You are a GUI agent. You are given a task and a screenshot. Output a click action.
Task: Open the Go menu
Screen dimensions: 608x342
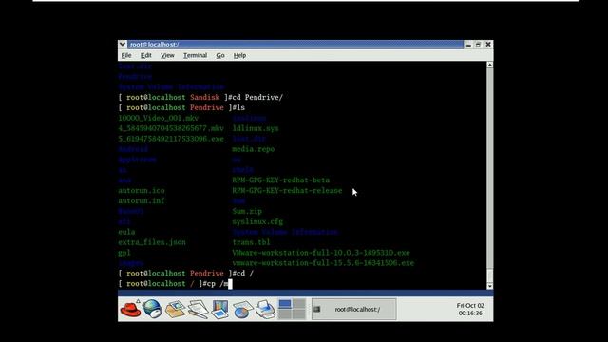tap(220, 55)
